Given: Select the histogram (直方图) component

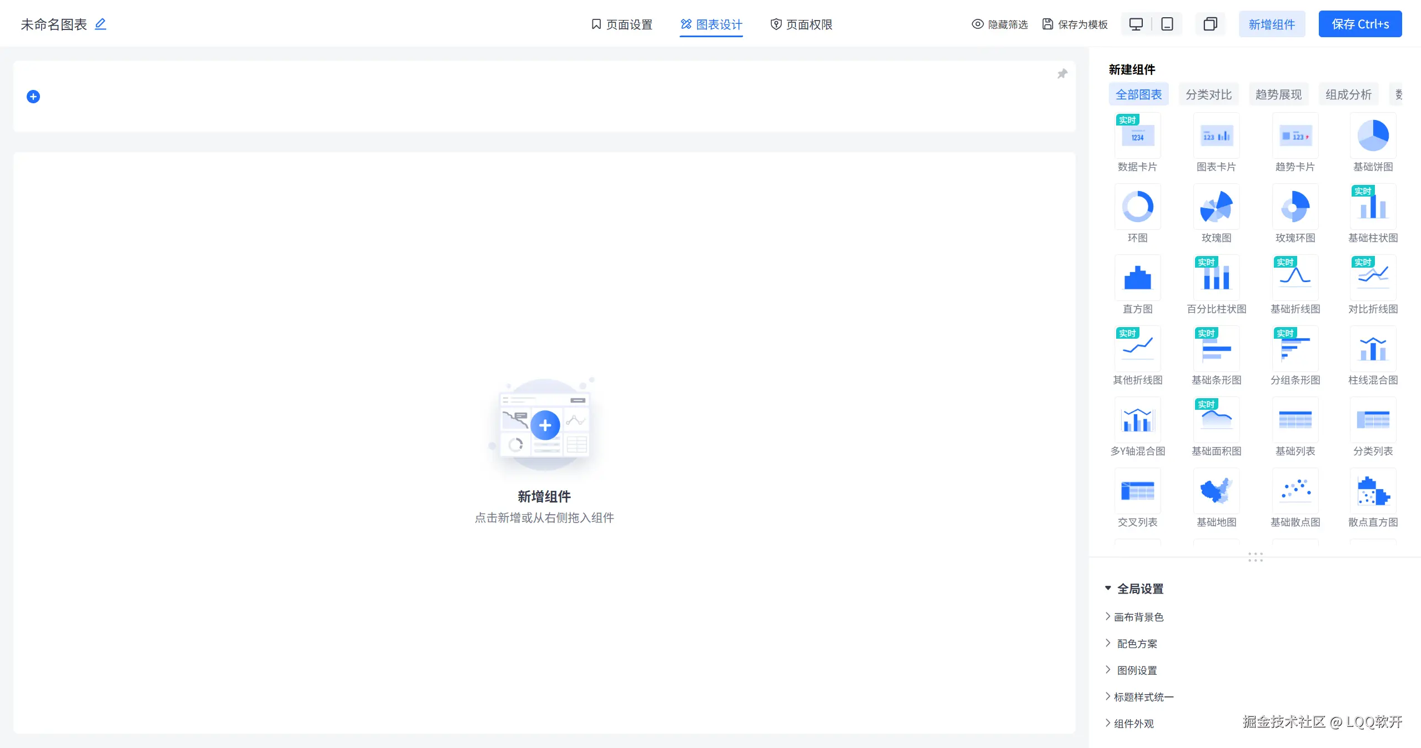Looking at the screenshot, I should pos(1137,278).
